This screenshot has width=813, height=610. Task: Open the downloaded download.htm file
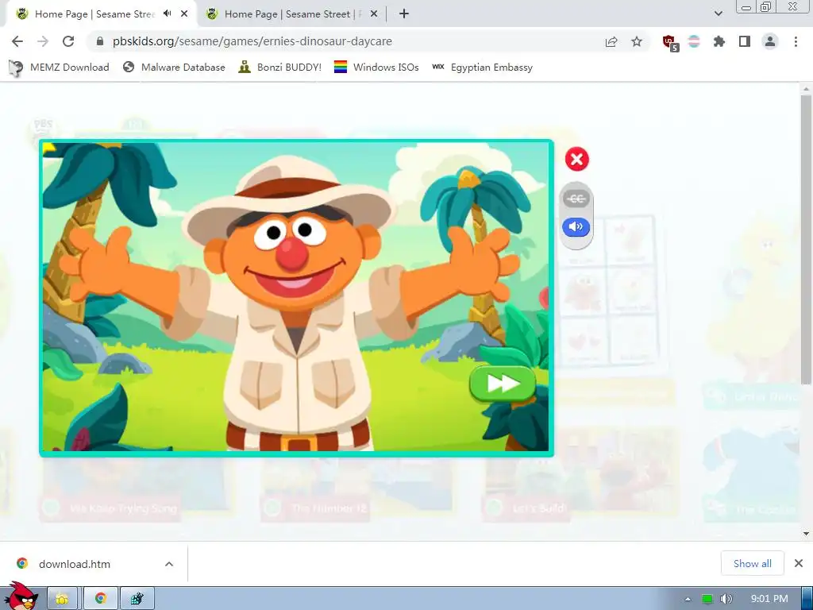74,564
